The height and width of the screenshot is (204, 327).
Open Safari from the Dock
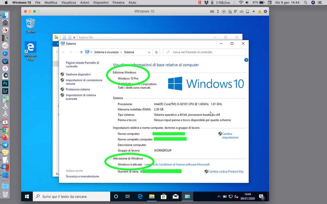[x=5, y=53]
